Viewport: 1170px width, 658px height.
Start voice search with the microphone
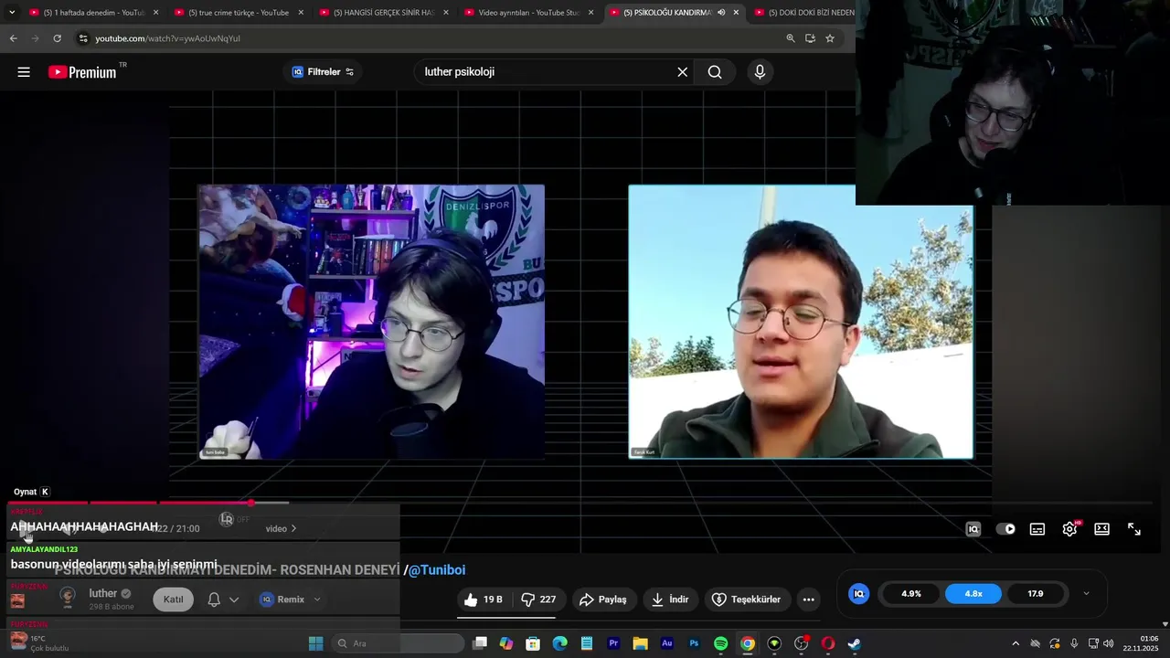(x=760, y=72)
